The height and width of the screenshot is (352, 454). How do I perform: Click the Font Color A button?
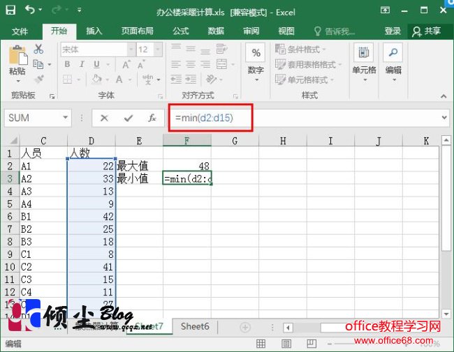click(x=119, y=79)
